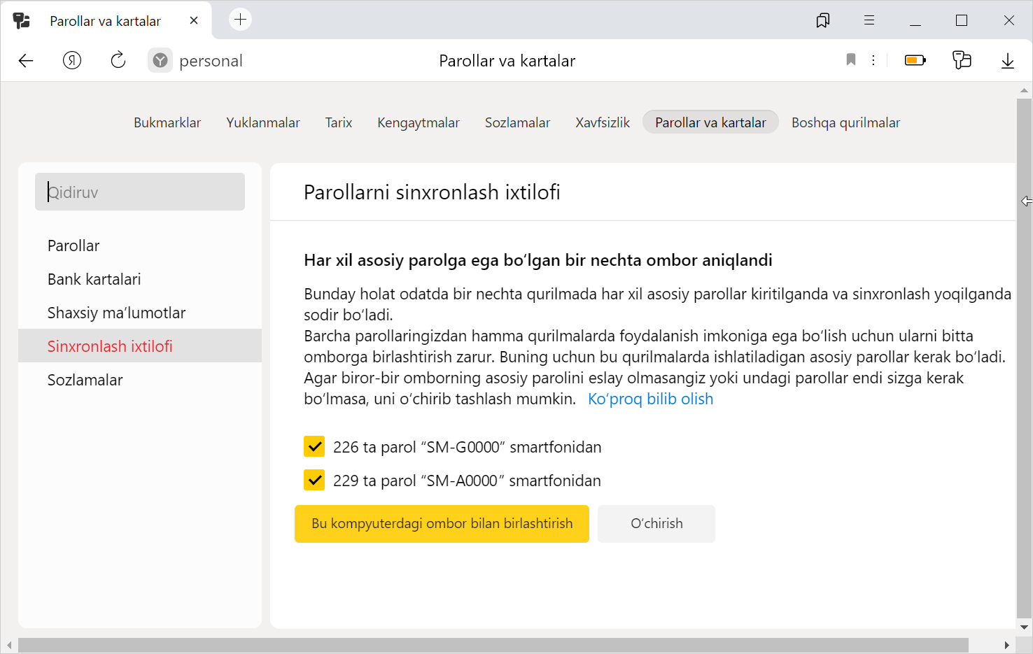
Task: Add a new tab with plus button
Action: click(x=240, y=20)
